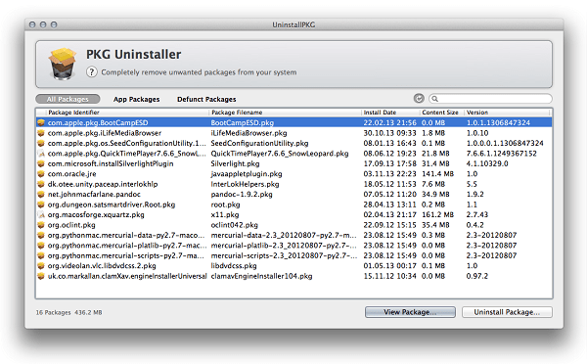Click package icon for org.dungeon.satsmartdriver.Root.pkg
Image resolution: width=587 pixels, height=364 pixels.
coord(41,205)
